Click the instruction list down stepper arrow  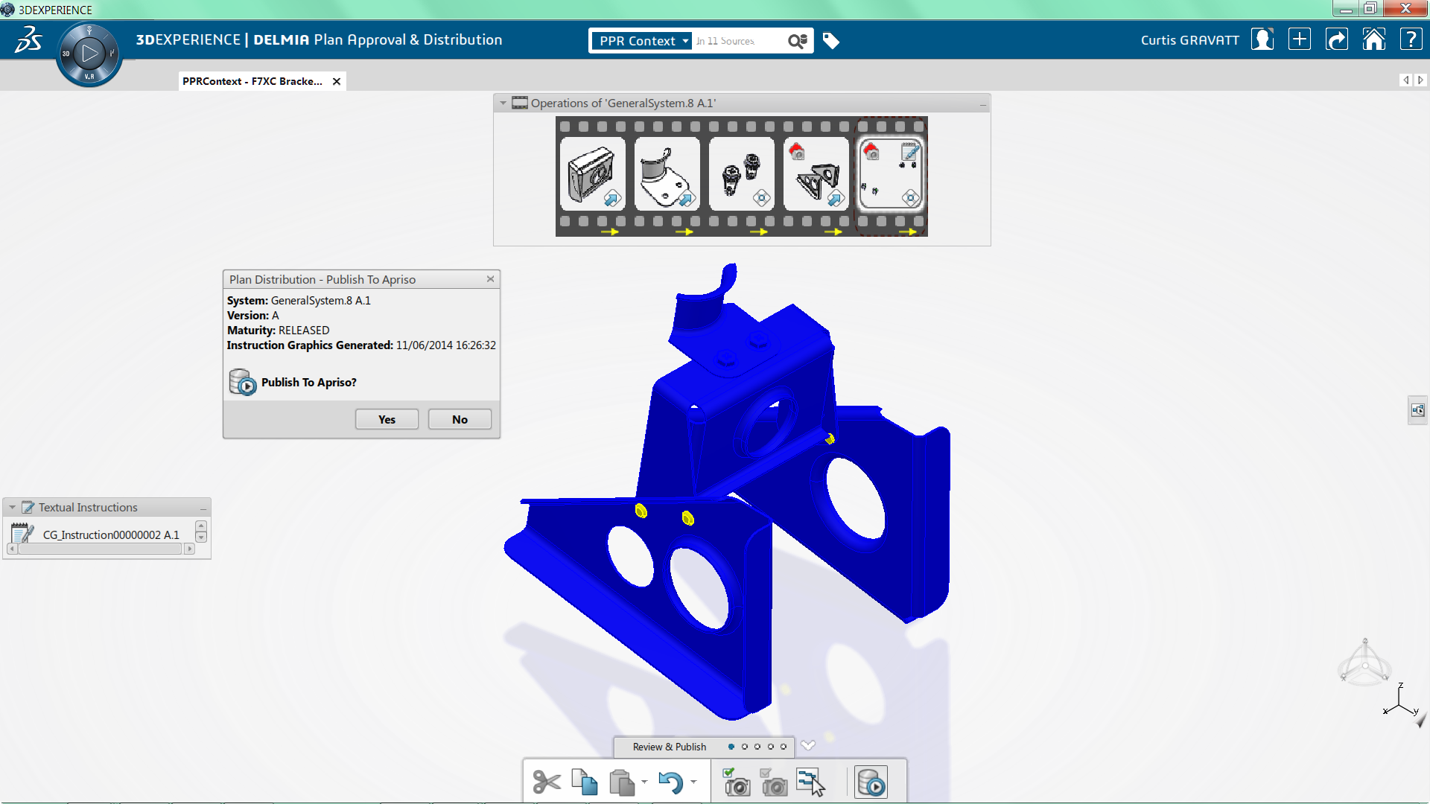pyautogui.click(x=200, y=537)
